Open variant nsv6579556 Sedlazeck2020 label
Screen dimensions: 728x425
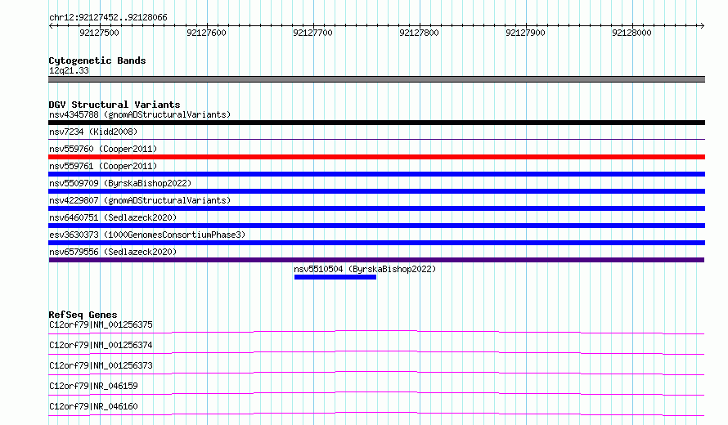(x=113, y=252)
